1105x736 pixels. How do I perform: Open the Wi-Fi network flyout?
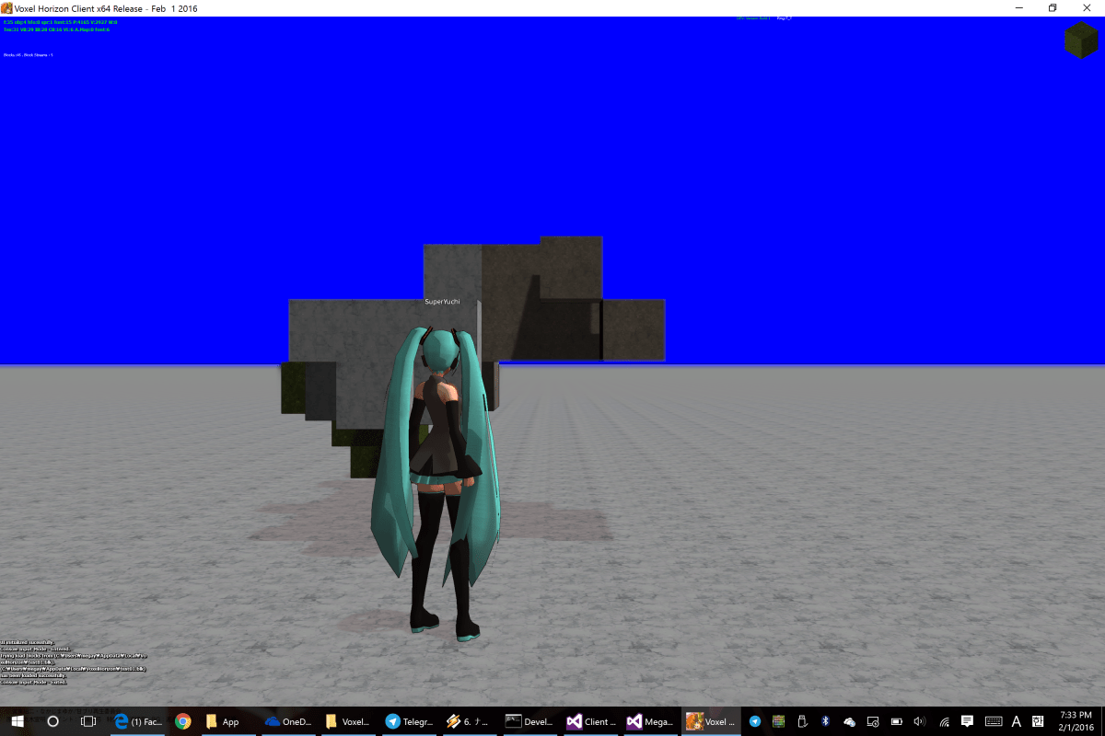944,721
